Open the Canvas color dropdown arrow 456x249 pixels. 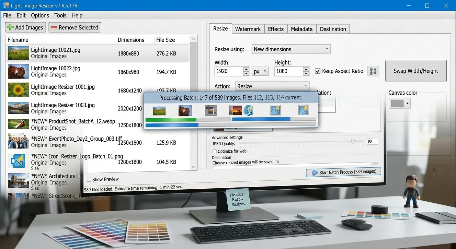tap(407, 104)
